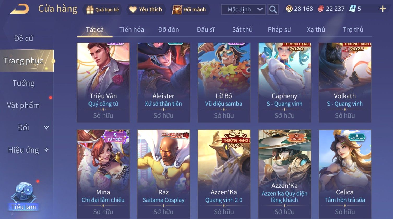The height and width of the screenshot is (219, 393).
Task: Switch to the Sát thủ tab
Action: 242,29
